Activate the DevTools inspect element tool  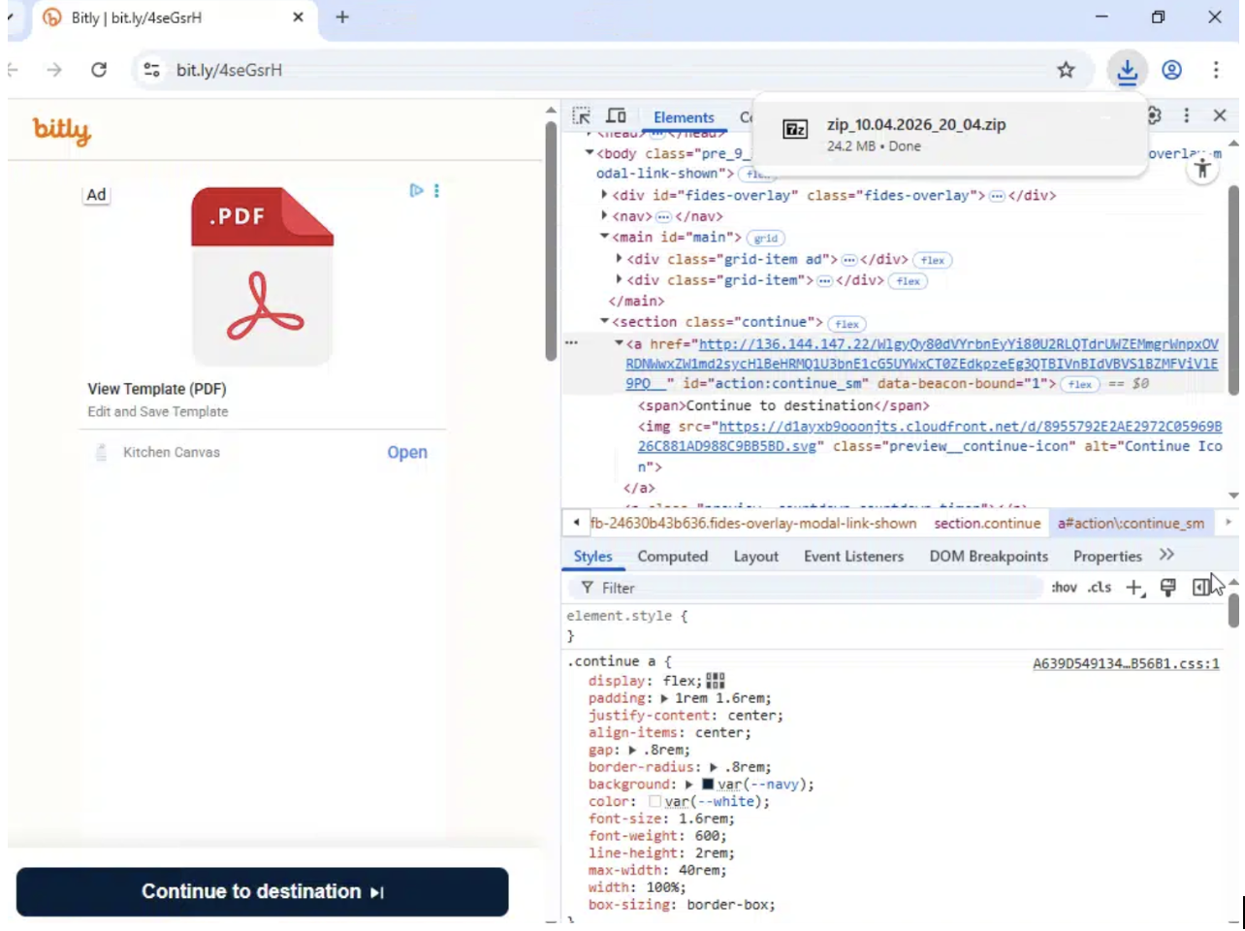581,115
